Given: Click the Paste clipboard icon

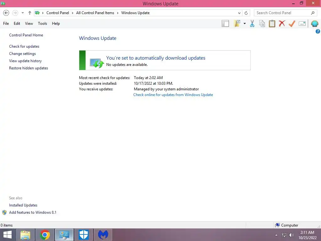Looking at the screenshot, I should pyautogui.click(x=272, y=24).
